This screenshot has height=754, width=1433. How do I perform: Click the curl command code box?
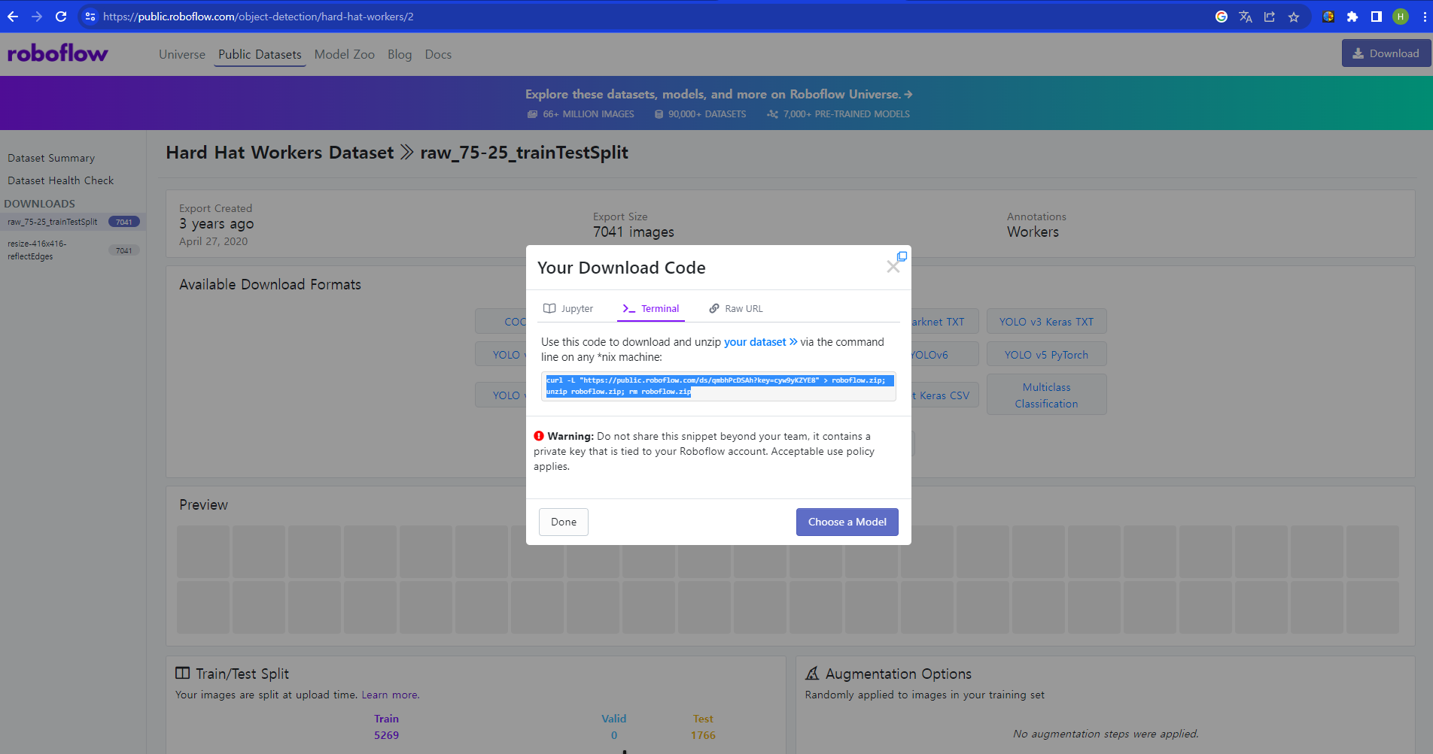click(x=719, y=386)
